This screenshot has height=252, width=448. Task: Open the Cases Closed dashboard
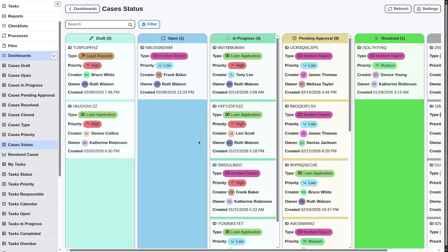coord(29,115)
